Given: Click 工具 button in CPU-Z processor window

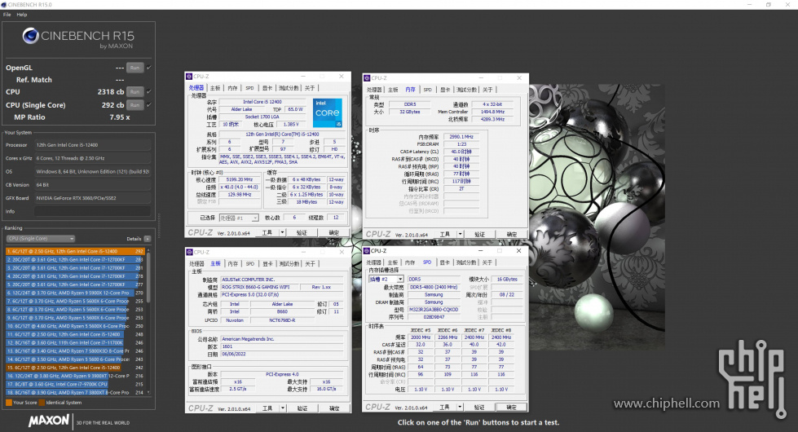Looking at the screenshot, I should coord(267,232).
